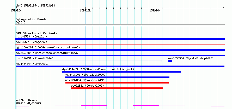Click the 159923k ruler label

(85, 11)
